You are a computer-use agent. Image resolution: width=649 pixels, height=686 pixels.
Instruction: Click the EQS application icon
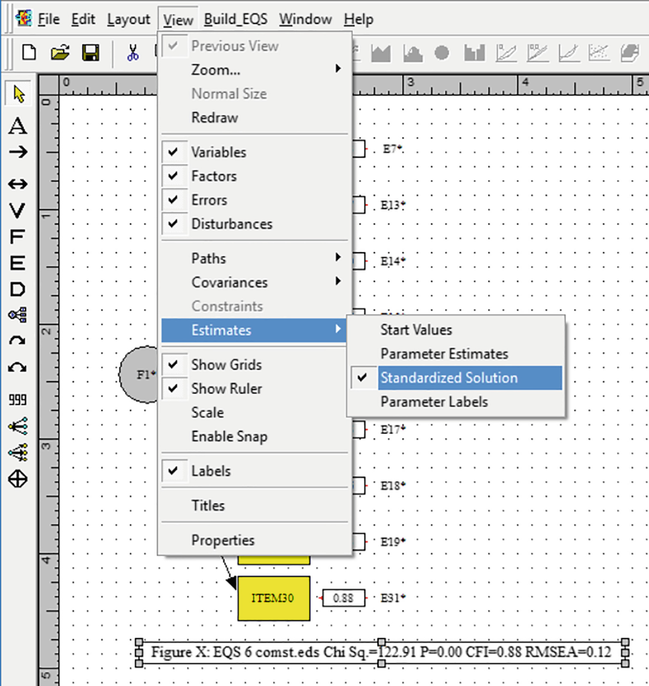click(x=24, y=18)
